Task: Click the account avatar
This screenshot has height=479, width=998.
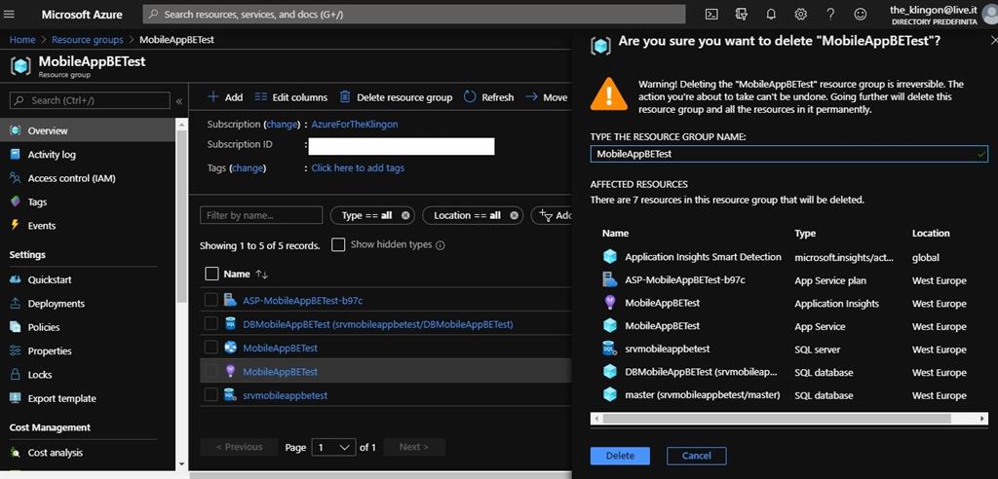Action: click(x=990, y=16)
